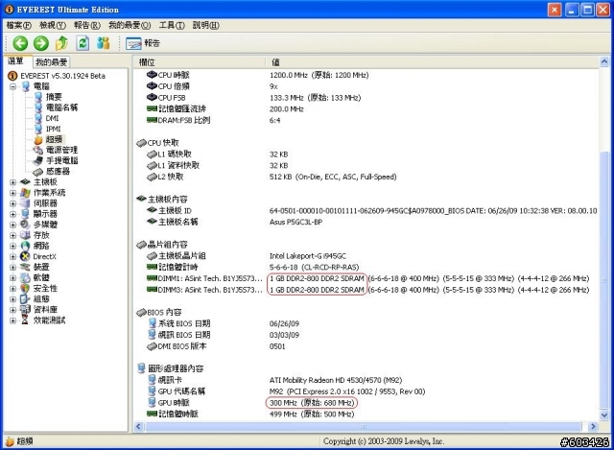Viewport: 614px width, 450px height.
Task: Open the 工具(T) menu
Action: 172,26
